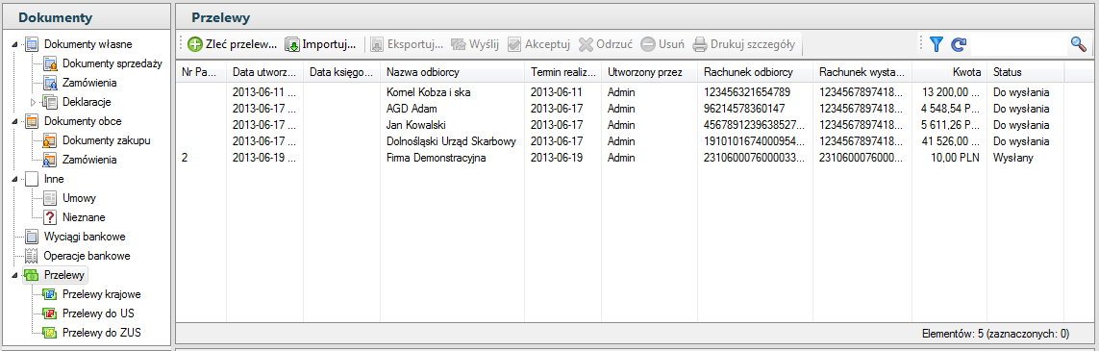Open Nieznane in the tree

pyautogui.click(x=84, y=217)
